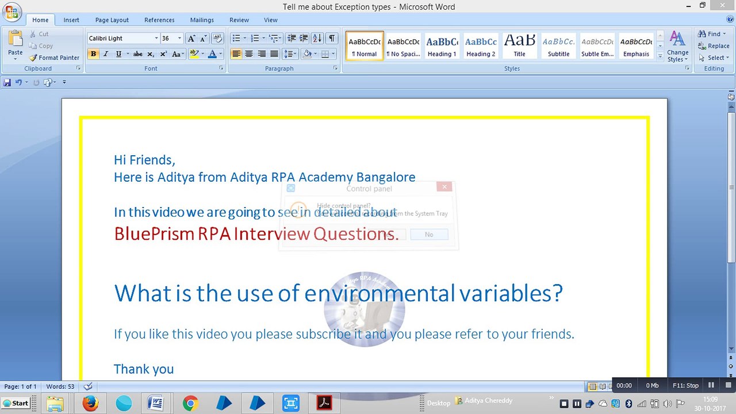Increase paragraph indent
This screenshot has height=414, width=736.
click(304, 39)
